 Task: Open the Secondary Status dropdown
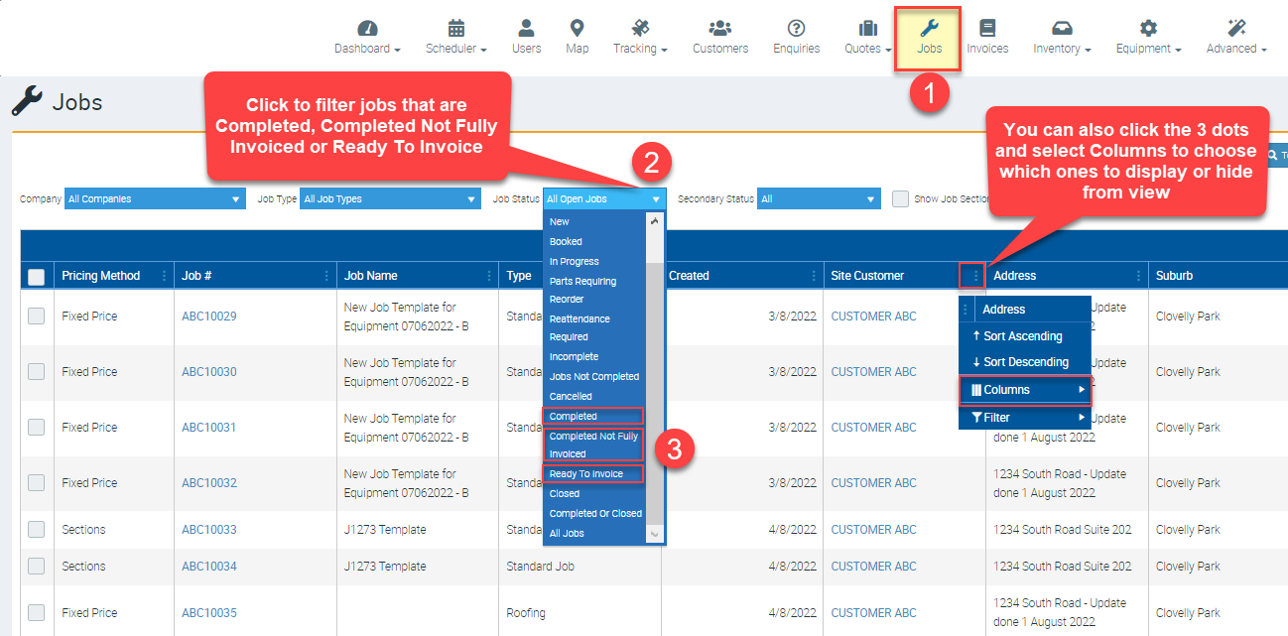click(x=819, y=198)
